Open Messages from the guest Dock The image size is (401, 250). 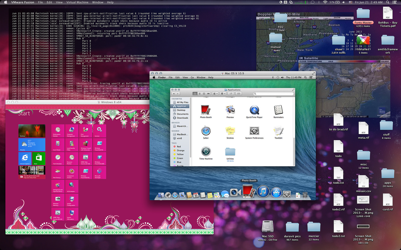[x=225, y=194]
